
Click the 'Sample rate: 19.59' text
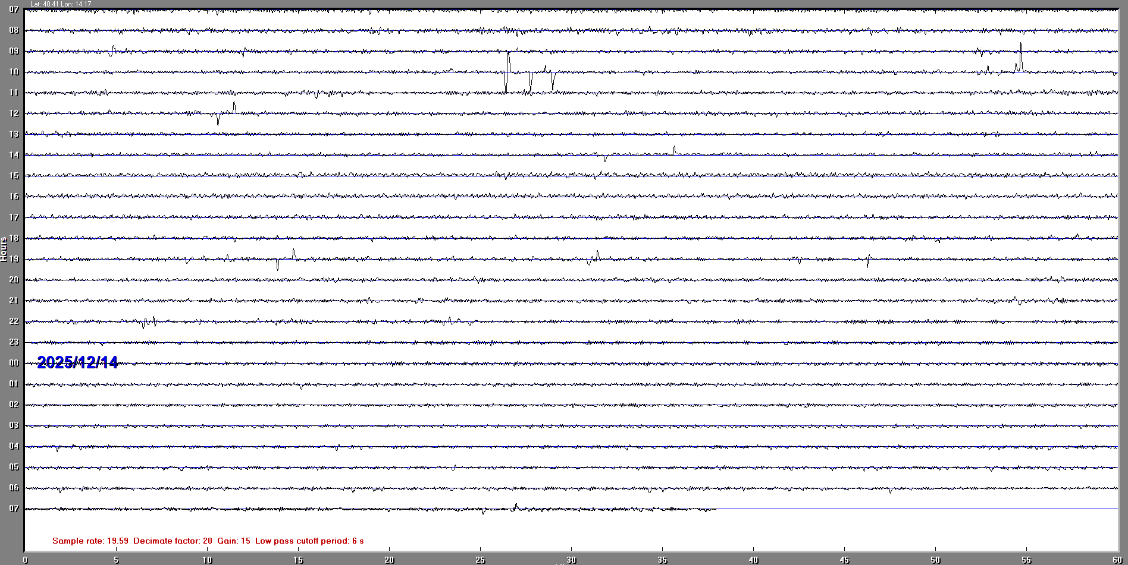tap(90, 541)
